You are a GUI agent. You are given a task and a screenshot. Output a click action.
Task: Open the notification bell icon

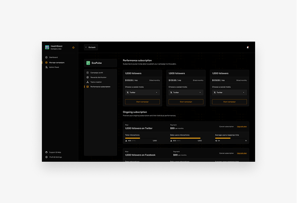pyautogui.click(x=248, y=47)
